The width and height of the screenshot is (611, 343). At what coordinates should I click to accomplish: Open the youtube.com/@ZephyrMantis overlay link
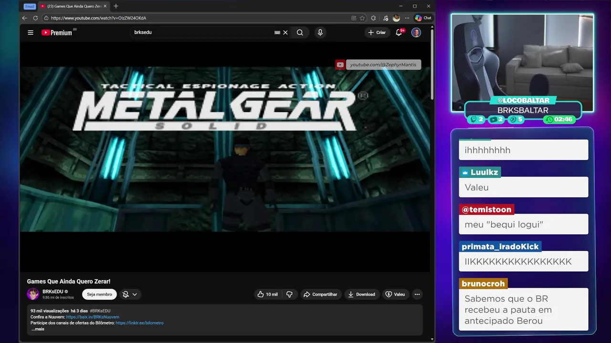(x=378, y=65)
